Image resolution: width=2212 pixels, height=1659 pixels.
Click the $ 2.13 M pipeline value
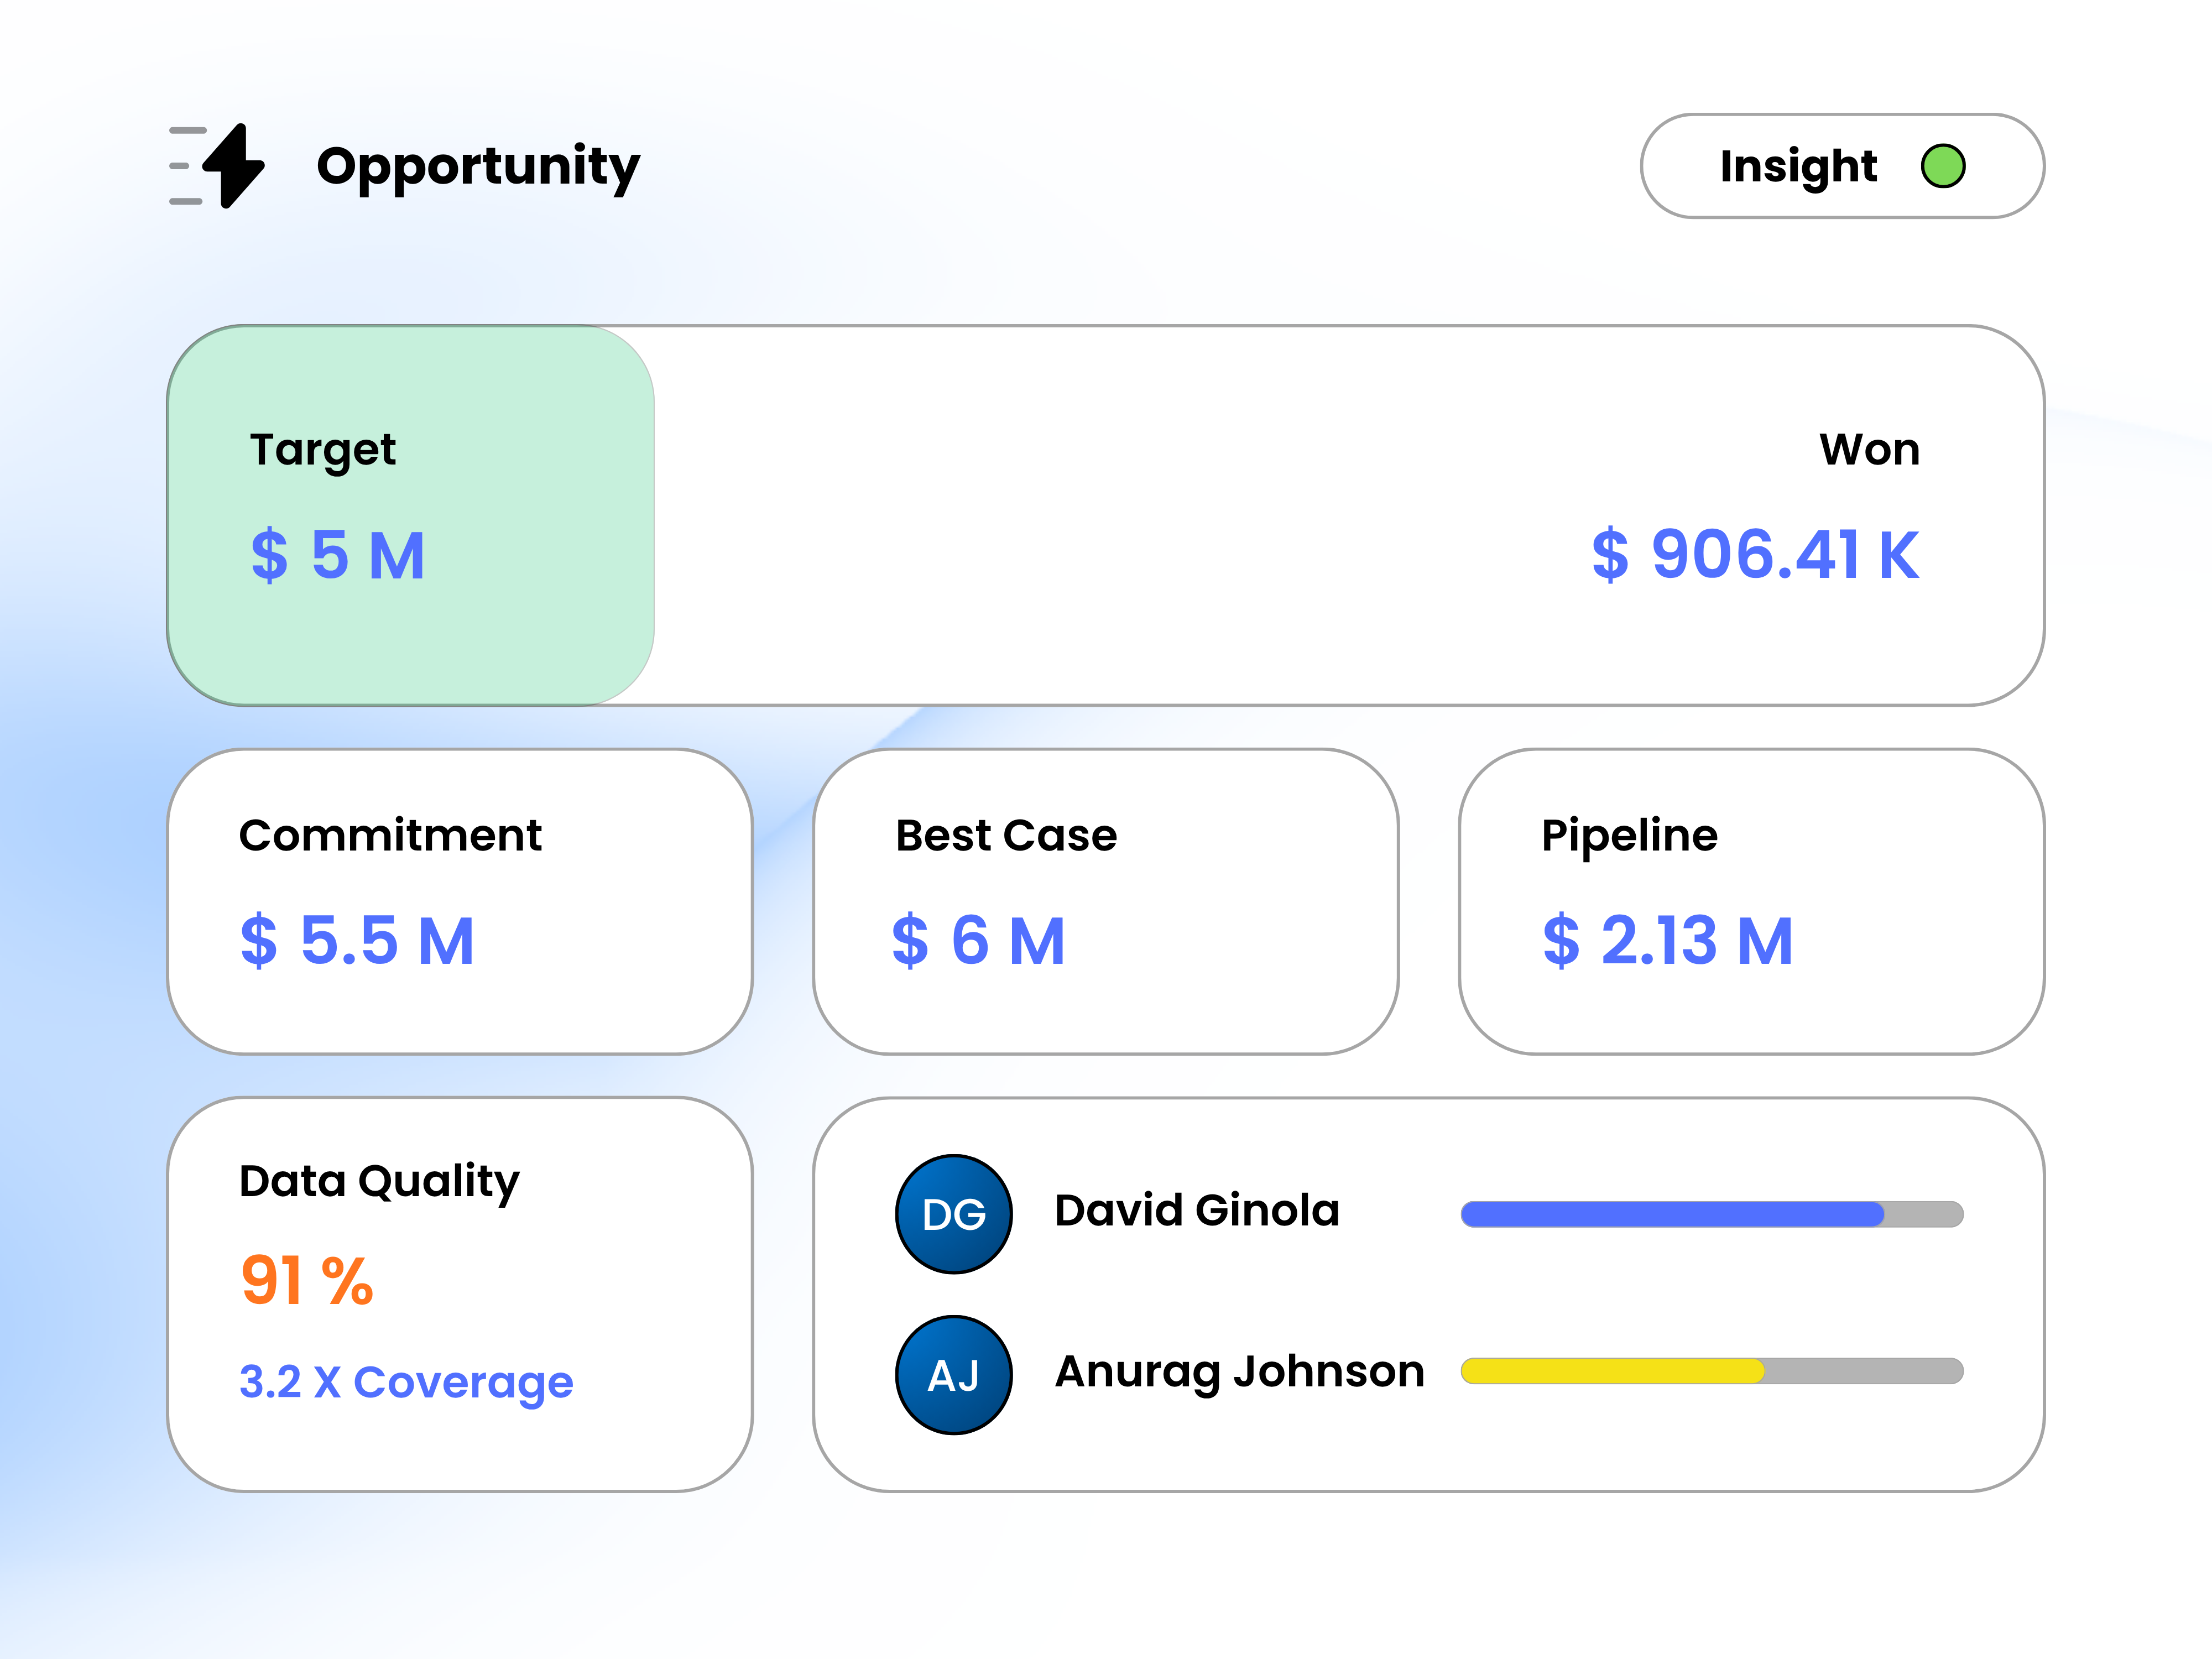[x=1667, y=941]
